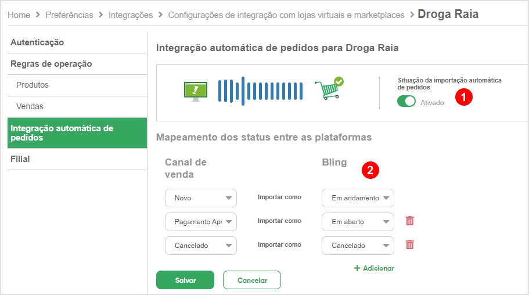Image resolution: width=529 pixels, height=295 pixels.
Task: Open the Em andamento Bling status dropdown
Action: (358, 198)
